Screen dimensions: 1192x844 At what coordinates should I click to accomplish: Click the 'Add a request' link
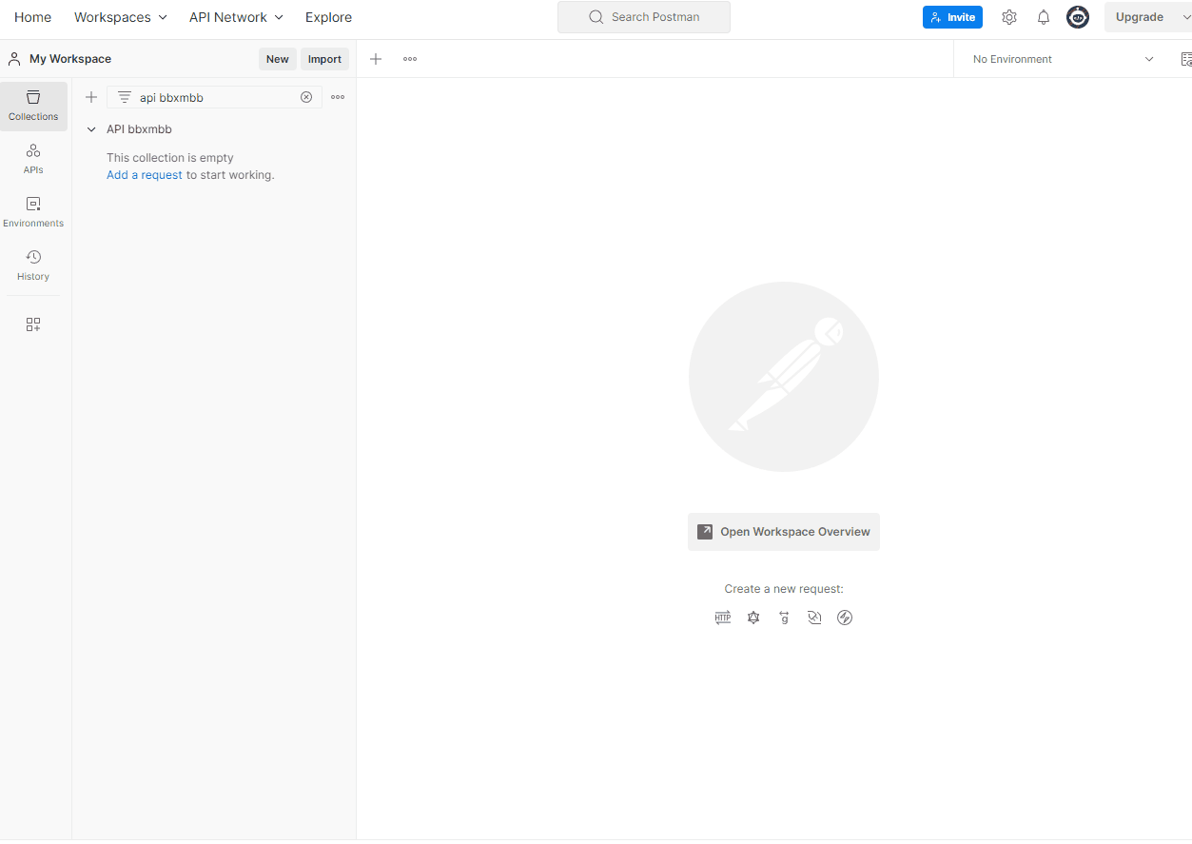(x=145, y=175)
